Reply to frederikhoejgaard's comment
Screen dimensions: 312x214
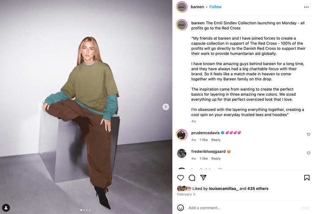pos(216,158)
